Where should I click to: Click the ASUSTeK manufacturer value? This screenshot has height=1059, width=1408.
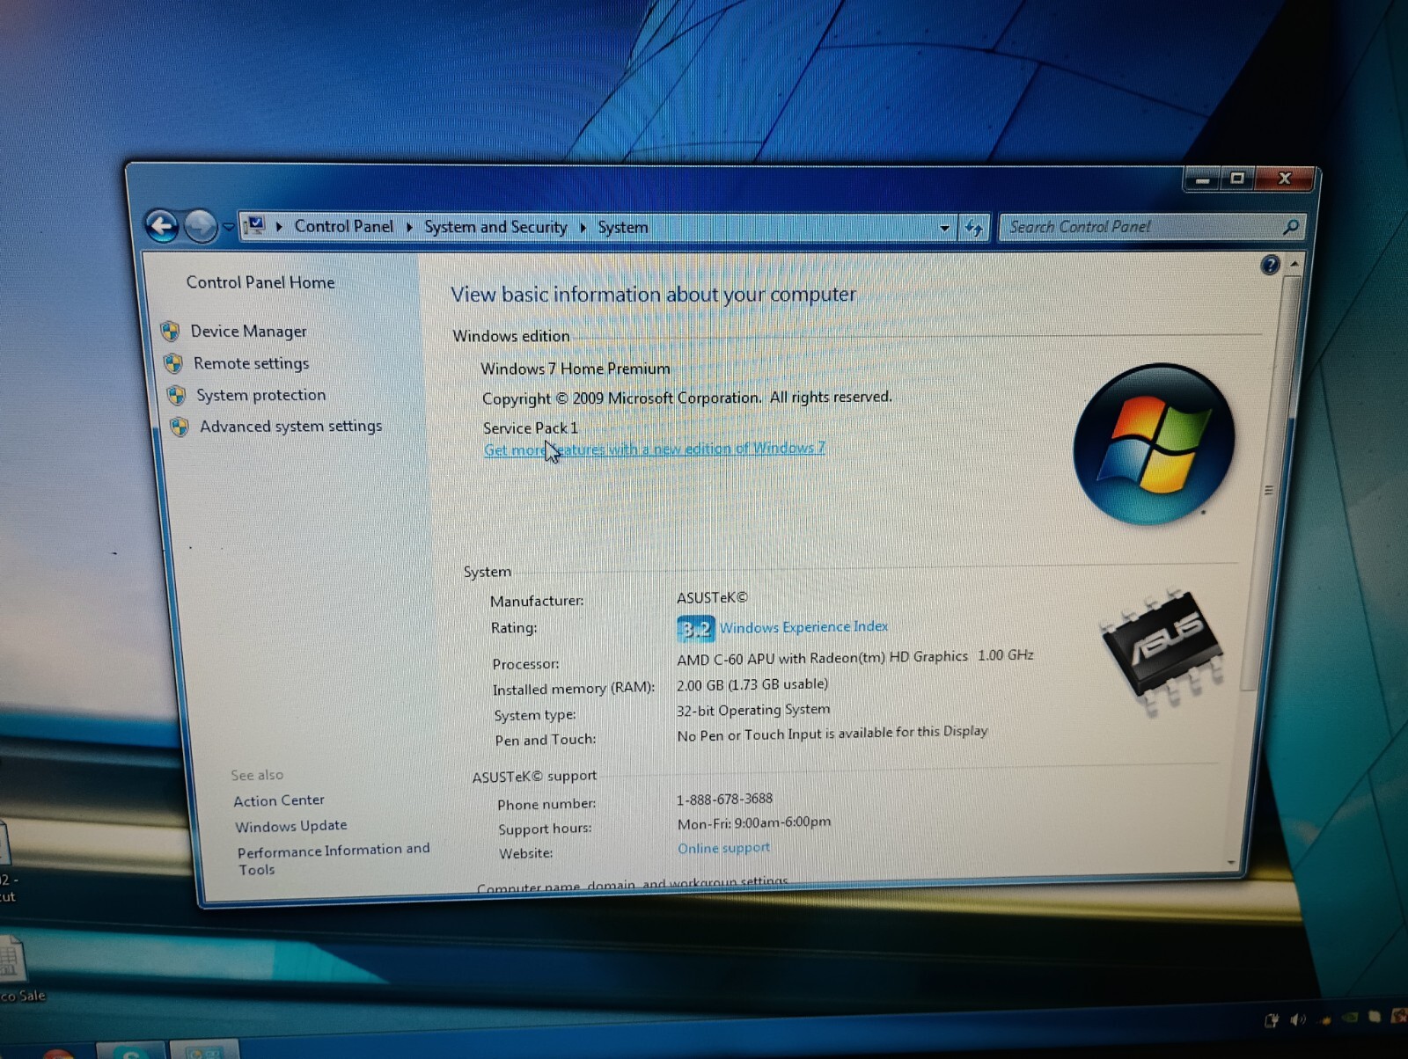coord(712,598)
